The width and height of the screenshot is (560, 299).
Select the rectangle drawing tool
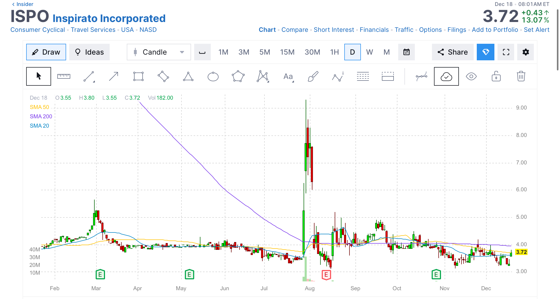click(138, 76)
